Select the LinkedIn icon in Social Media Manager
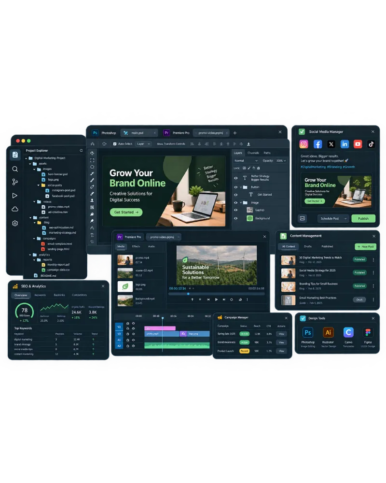 (345, 144)
